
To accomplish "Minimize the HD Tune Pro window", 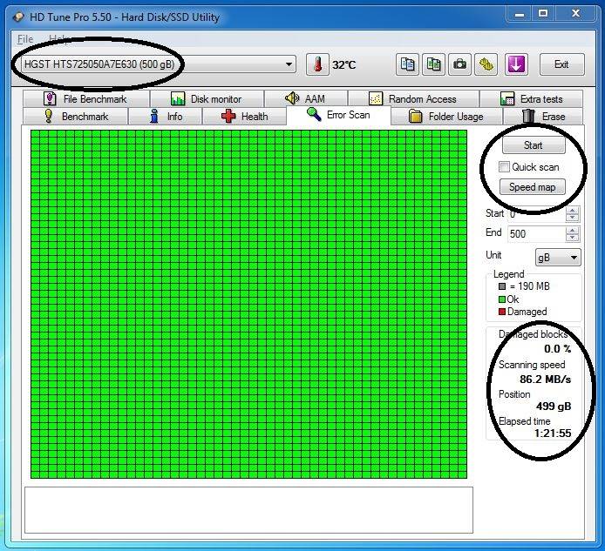I will (x=520, y=14).
